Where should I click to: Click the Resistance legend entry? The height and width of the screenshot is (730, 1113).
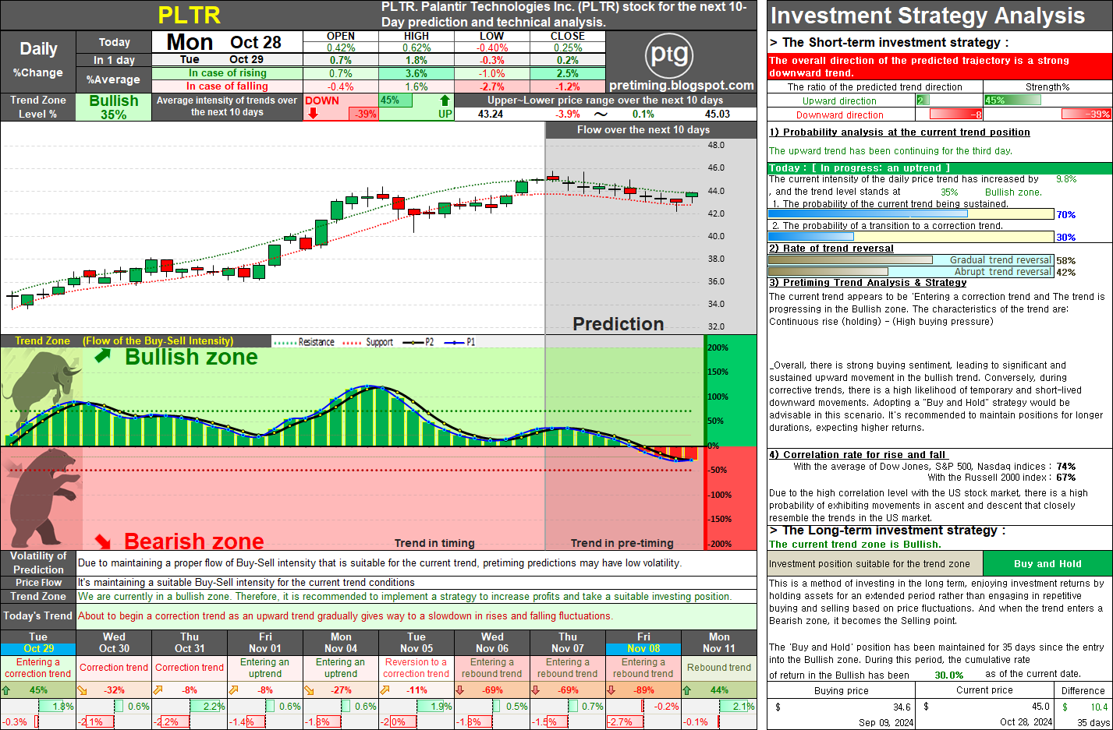coord(305,342)
